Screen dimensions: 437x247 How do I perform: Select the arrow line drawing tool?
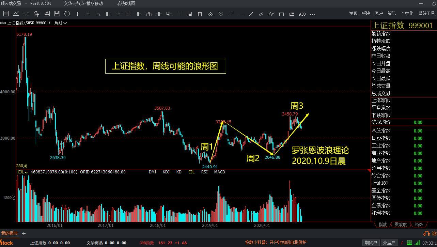click(x=251, y=14)
